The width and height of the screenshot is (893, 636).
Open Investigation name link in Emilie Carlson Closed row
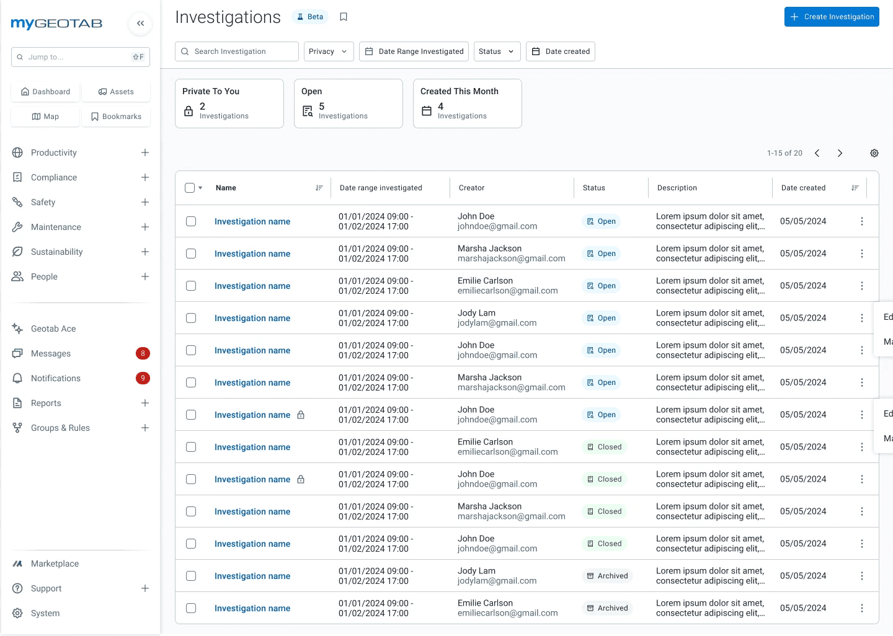[x=252, y=447]
